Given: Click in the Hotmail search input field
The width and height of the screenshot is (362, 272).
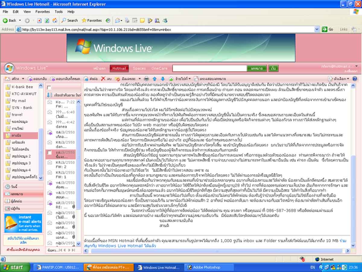Looking at the screenshot, I should click(x=210, y=69).
